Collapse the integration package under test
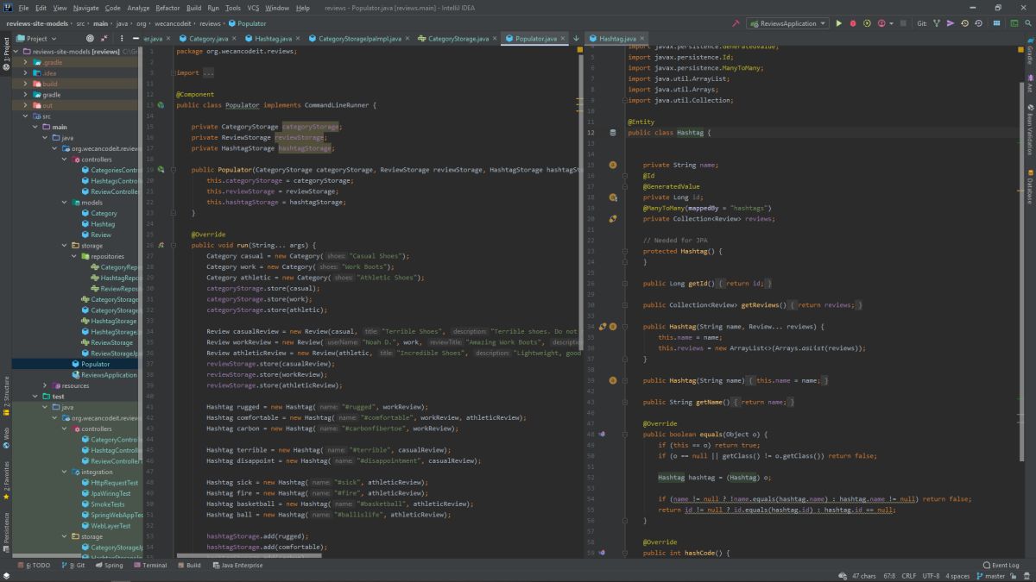Image resolution: width=1036 pixels, height=582 pixels. tap(64, 472)
